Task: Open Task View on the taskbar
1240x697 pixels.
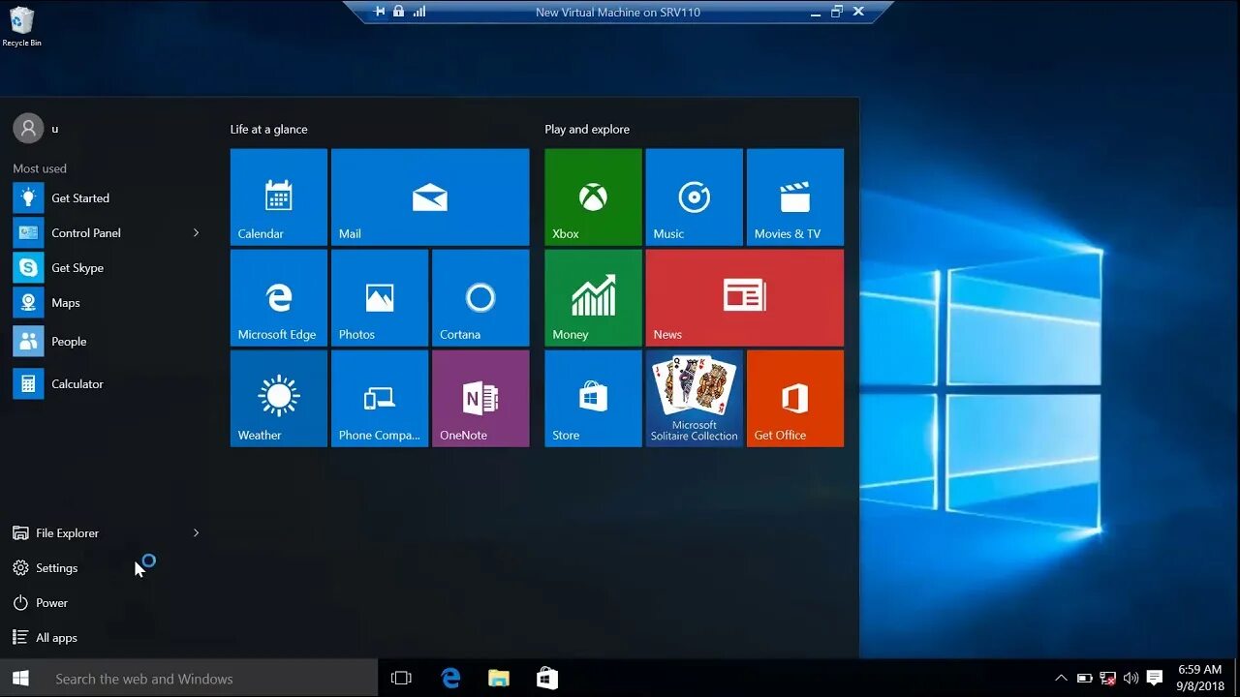Action: tap(401, 679)
